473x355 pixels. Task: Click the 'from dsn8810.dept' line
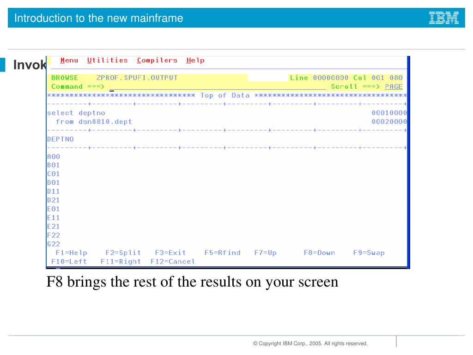[94, 122]
